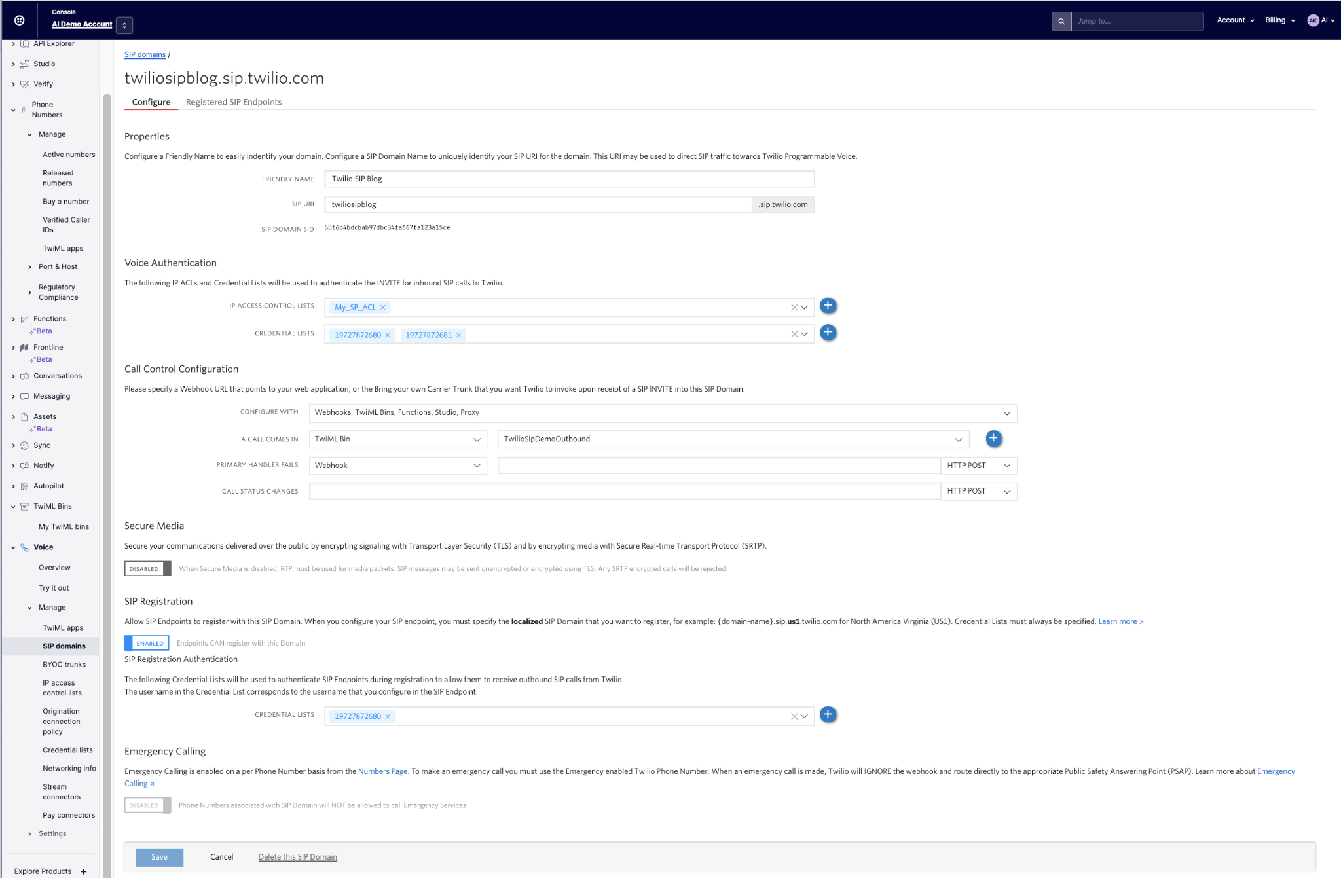
Task: Click the Cancel button
Action: tap(221, 857)
